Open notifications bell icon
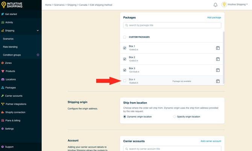The image size is (252, 151). tap(216, 5)
